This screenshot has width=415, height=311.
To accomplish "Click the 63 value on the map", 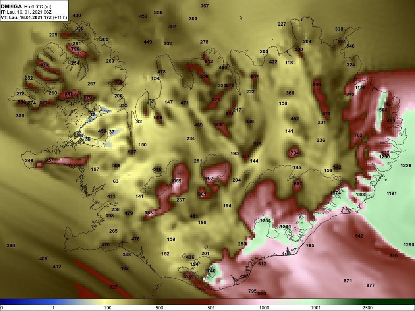I will 116,182.
